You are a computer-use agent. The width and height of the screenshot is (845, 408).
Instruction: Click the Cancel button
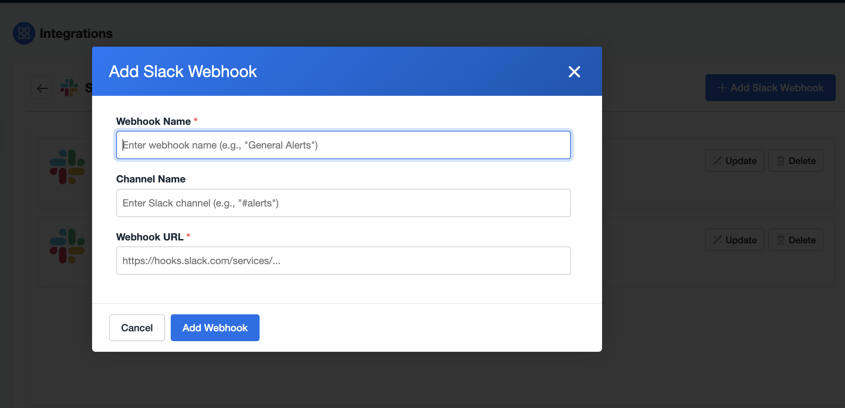click(137, 328)
